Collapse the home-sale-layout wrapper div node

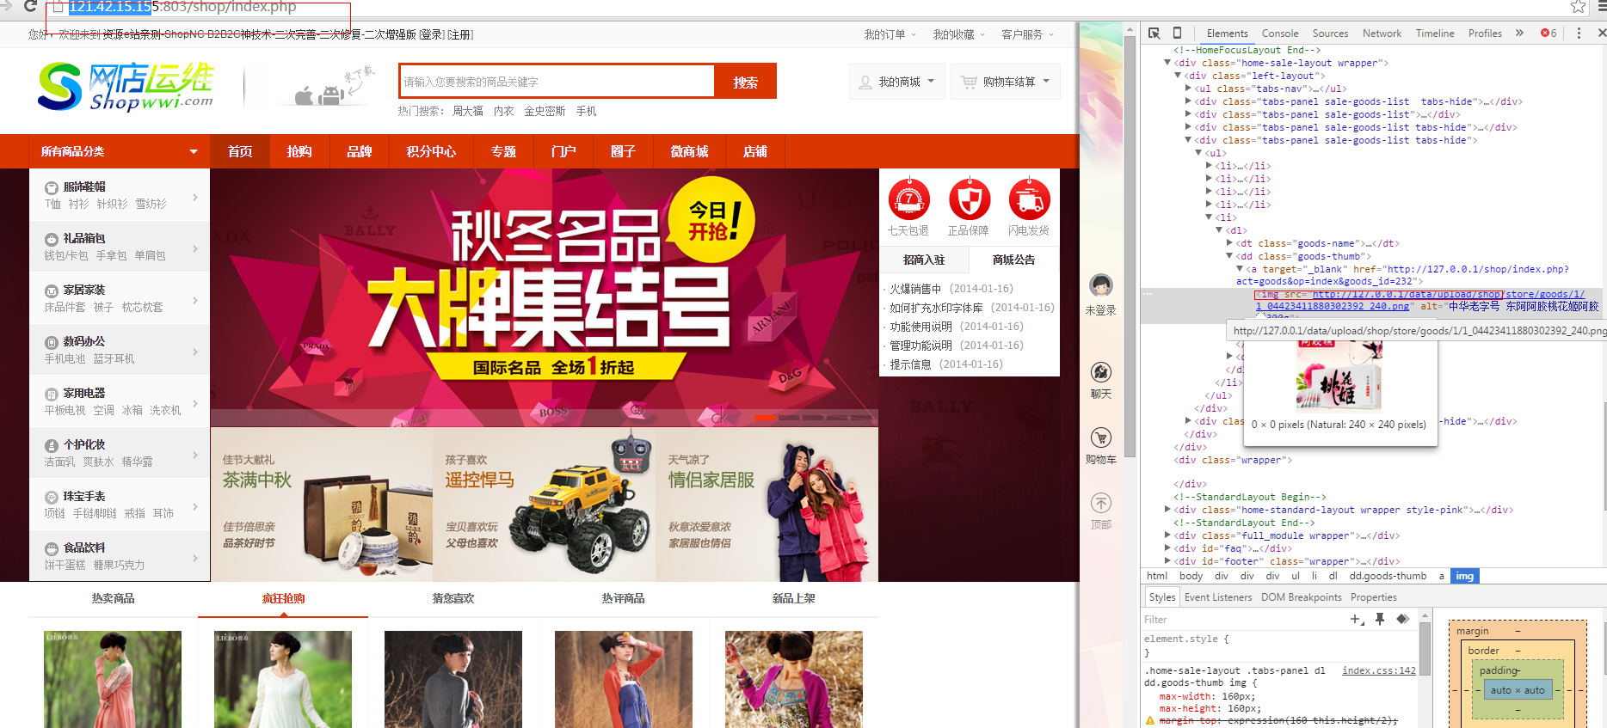coord(1167,63)
